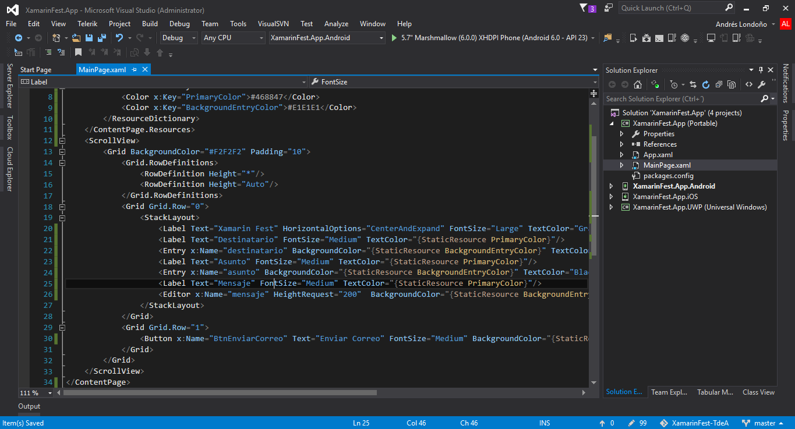This screenshot has width=795, height=429.
Task: Toggle a bookmark on the current line
Action: point(79,52)
